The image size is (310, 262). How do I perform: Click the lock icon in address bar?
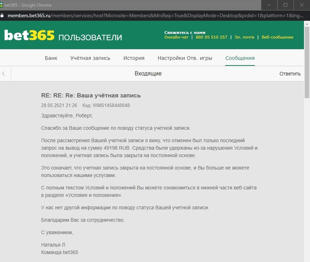[2, 15]
